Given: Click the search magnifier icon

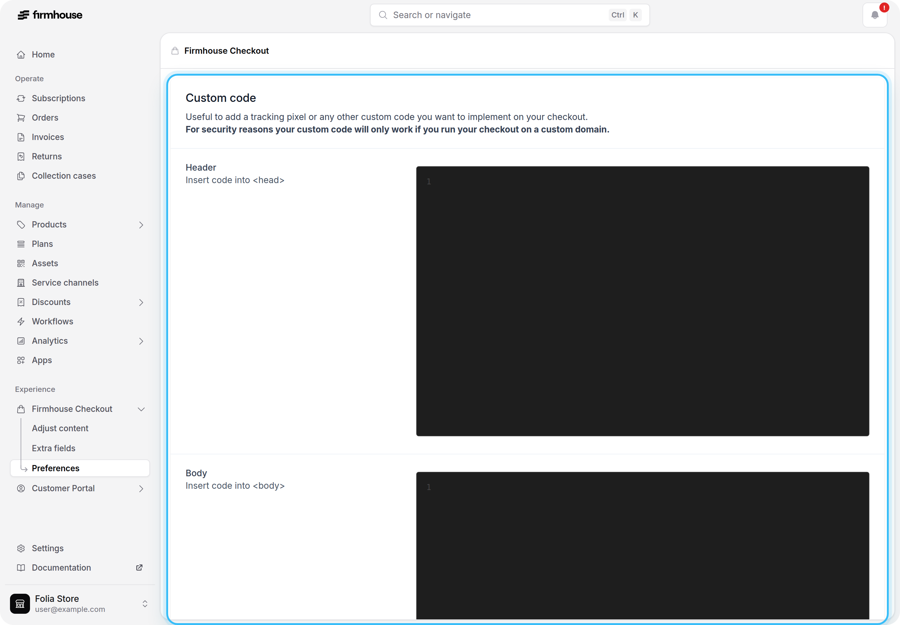Looking at the screenshot, I should [x=383, y=15].
